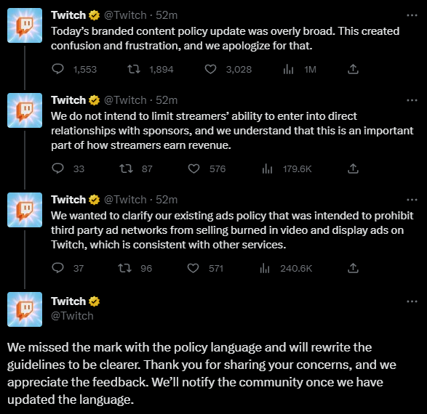Image resolution: width=427 pixels, height=414 pixels.
Task: Open more options for the second tweet
Action: (x=412, y=100)
